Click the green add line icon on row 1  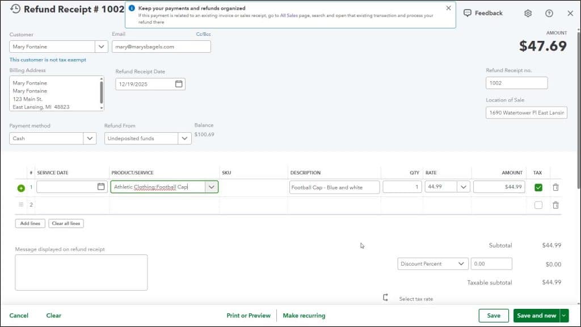(x=21, y=188)
